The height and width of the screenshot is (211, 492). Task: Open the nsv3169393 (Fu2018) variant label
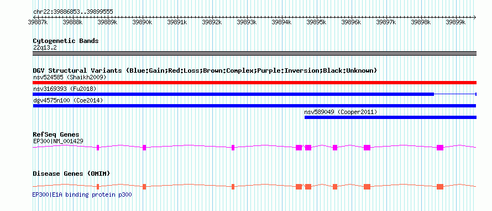64,89
